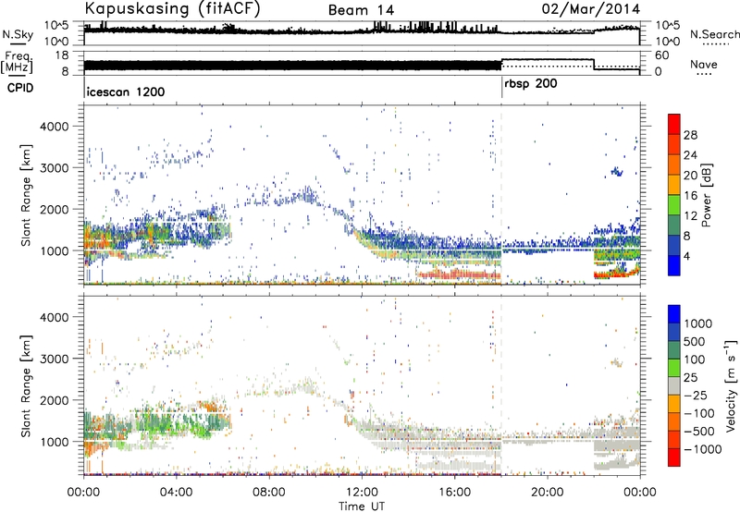Click the '4000' range tick in power panel
This screenshot has height=512, width=740.
click(x=54, y=127)
